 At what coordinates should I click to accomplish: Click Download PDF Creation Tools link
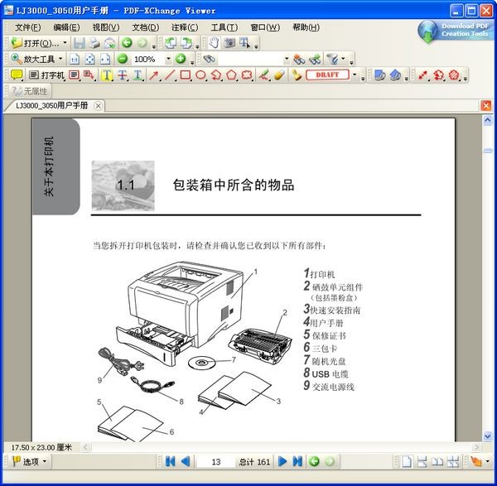point(456,30)
